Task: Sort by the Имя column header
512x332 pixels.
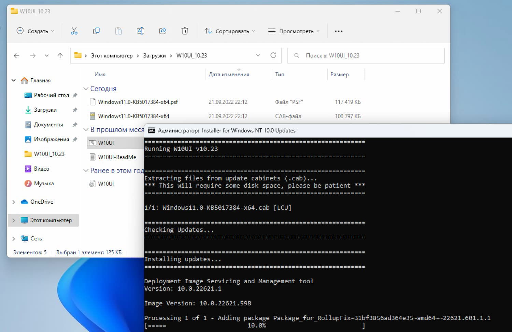Action: pyautogui.click(x=100, y=74)
